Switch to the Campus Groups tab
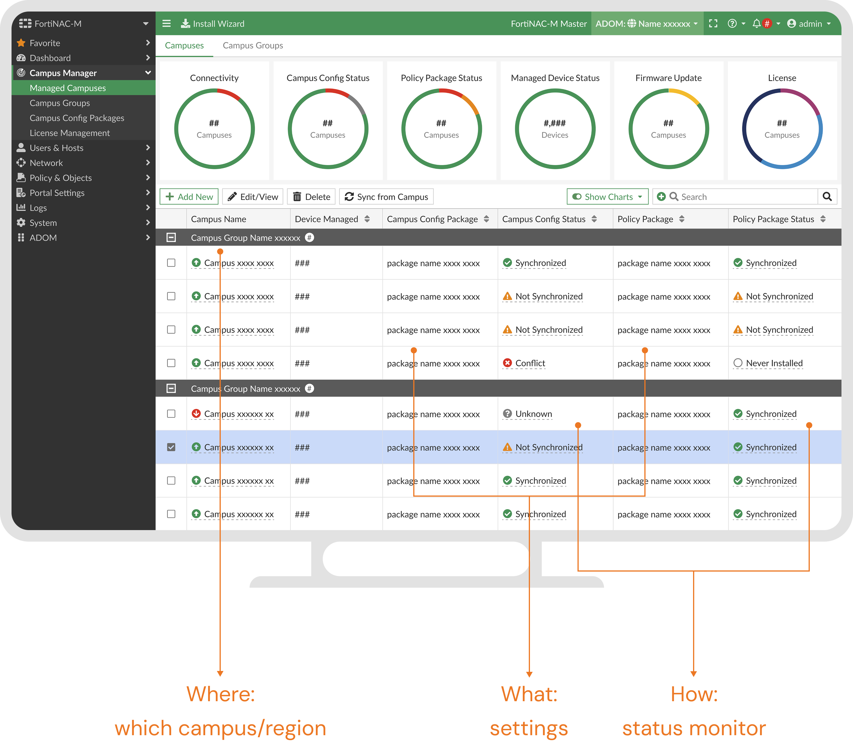Screen dimensions: 853x745 253,45
